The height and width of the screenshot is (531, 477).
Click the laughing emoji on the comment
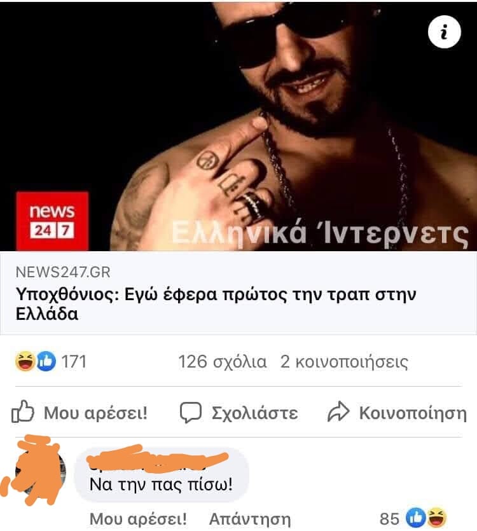click(x=436, y=518)
